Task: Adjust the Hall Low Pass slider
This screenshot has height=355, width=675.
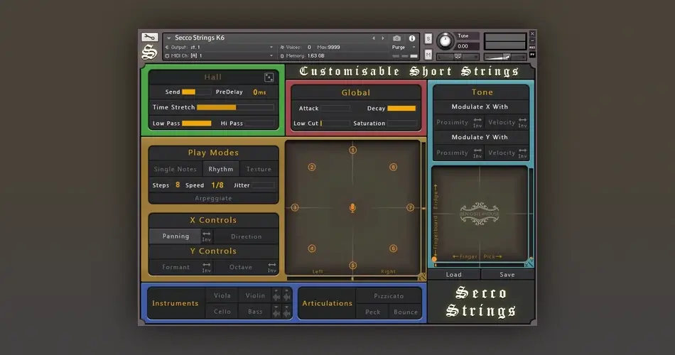Action: (x=197, y=124)
